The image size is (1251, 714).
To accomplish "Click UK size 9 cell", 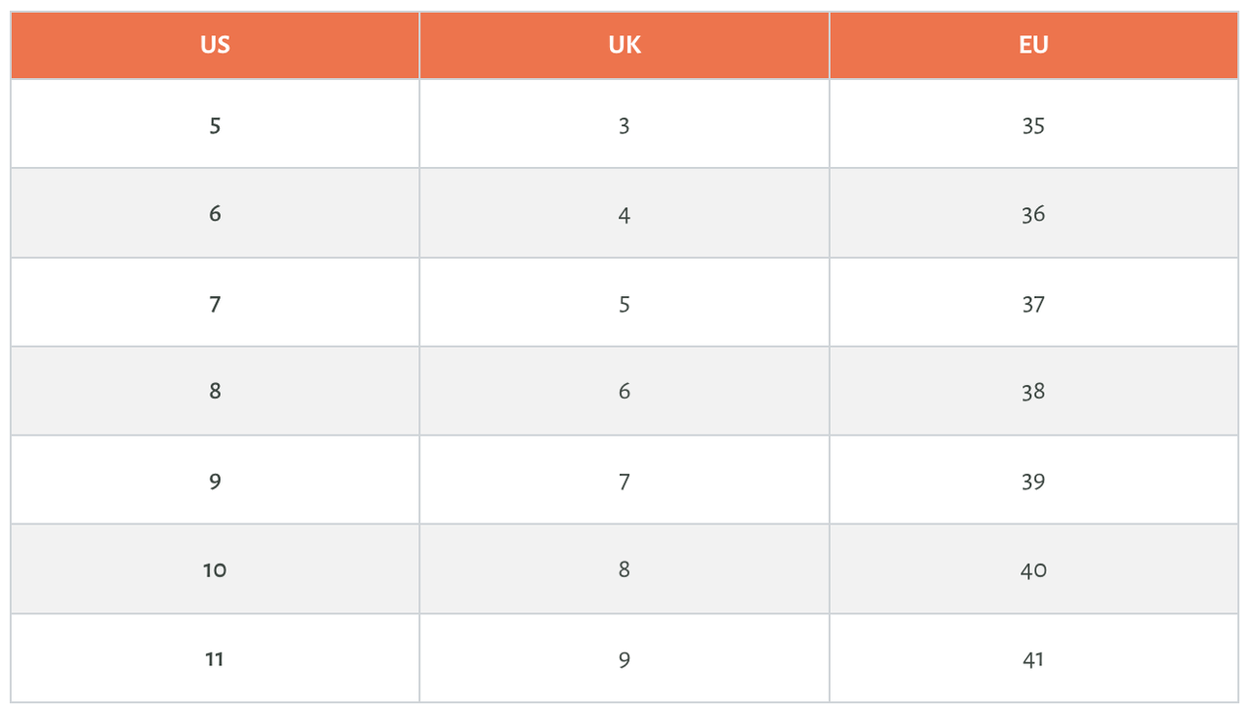I will (x=625, y=658).
